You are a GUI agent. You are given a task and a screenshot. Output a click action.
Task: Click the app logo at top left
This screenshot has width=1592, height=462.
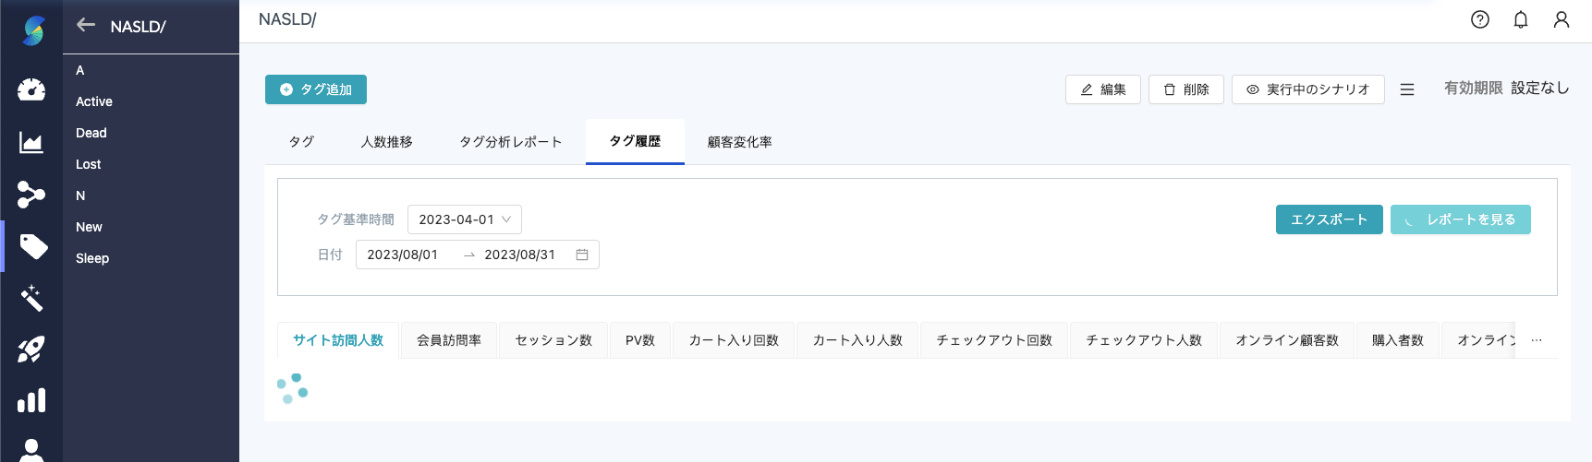[33, 30]
